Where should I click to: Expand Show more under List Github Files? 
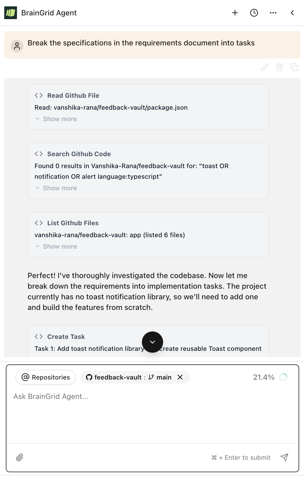click(x=56, y=246)
